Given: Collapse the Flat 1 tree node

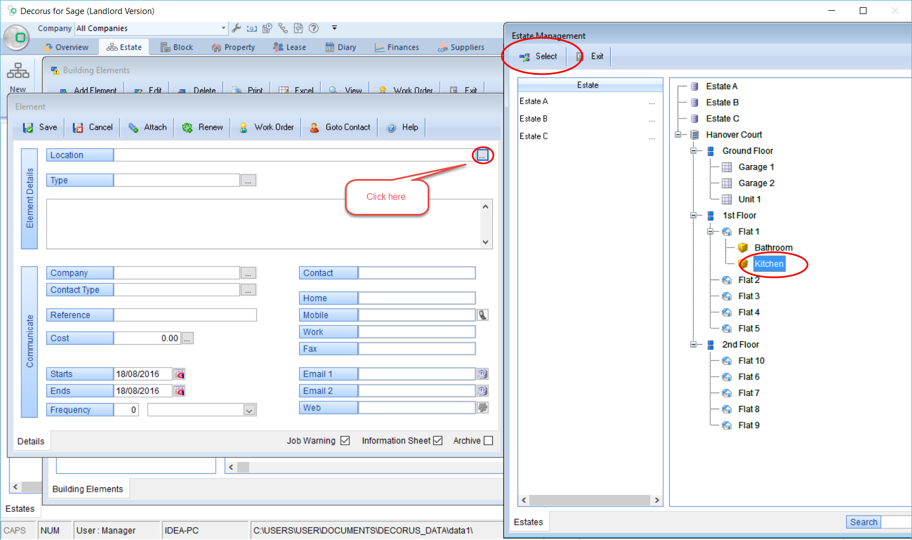Looking at the screenshot, I should pos(710,231).
